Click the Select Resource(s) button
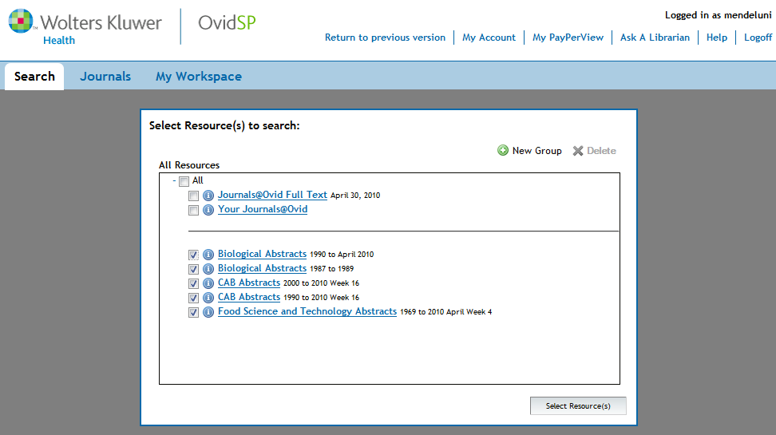This screenshot has height=435, width=776. 578,405
